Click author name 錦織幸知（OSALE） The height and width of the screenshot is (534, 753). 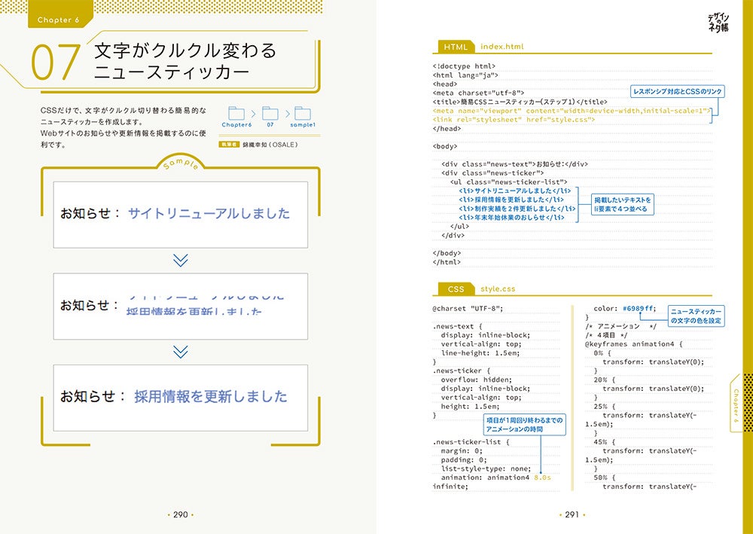[270, 145]
